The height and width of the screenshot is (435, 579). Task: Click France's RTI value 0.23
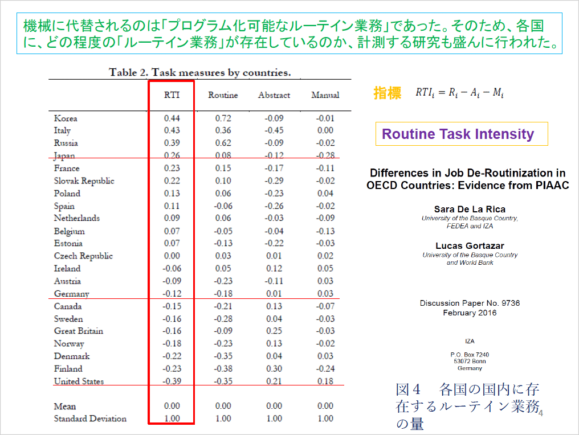click(x=172, y=168)
